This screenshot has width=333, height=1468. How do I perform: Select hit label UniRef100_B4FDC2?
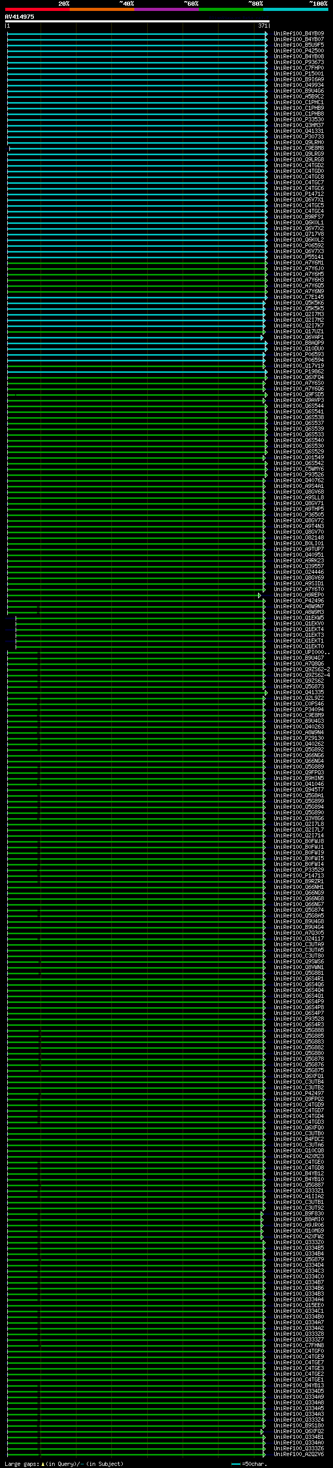(299, 1139)
